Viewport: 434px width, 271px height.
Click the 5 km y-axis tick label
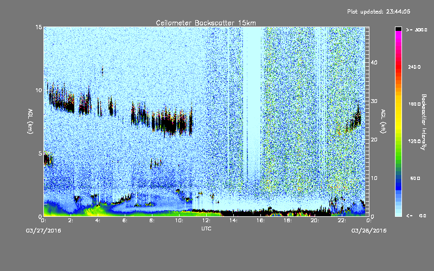[40, 153]
